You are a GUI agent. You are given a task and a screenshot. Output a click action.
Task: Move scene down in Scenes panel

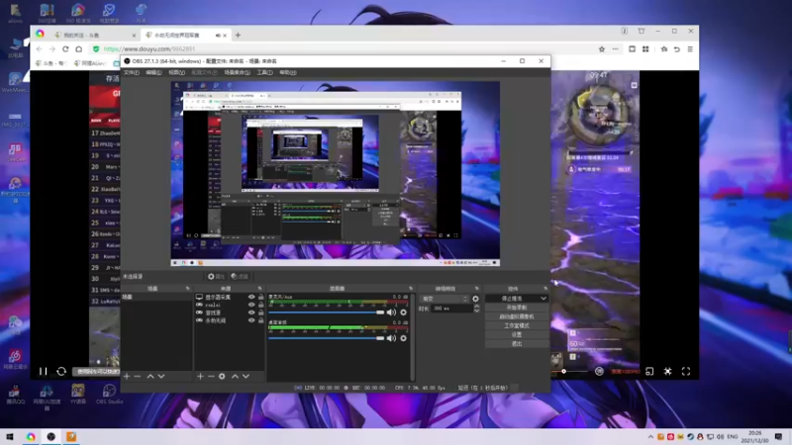point(161,377)
